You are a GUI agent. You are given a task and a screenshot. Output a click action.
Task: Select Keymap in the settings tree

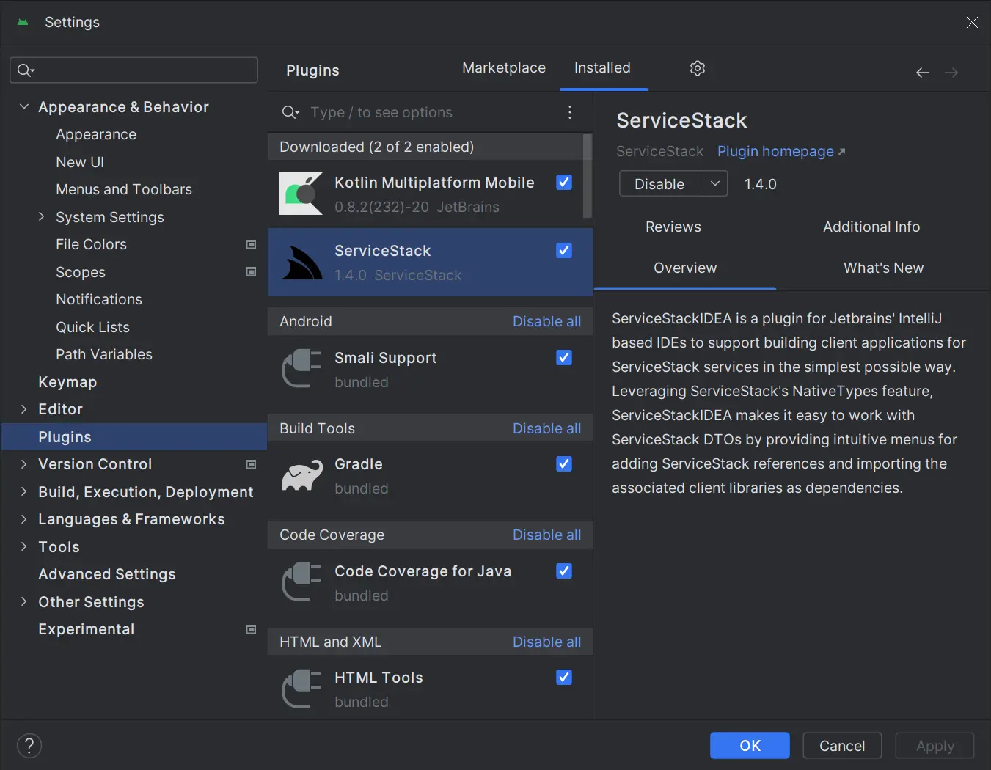(67, 381)
